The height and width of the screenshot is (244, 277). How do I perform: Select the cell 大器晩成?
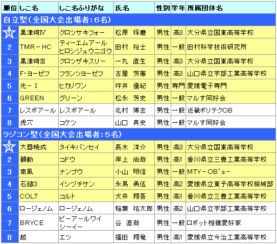click(38, 147)
